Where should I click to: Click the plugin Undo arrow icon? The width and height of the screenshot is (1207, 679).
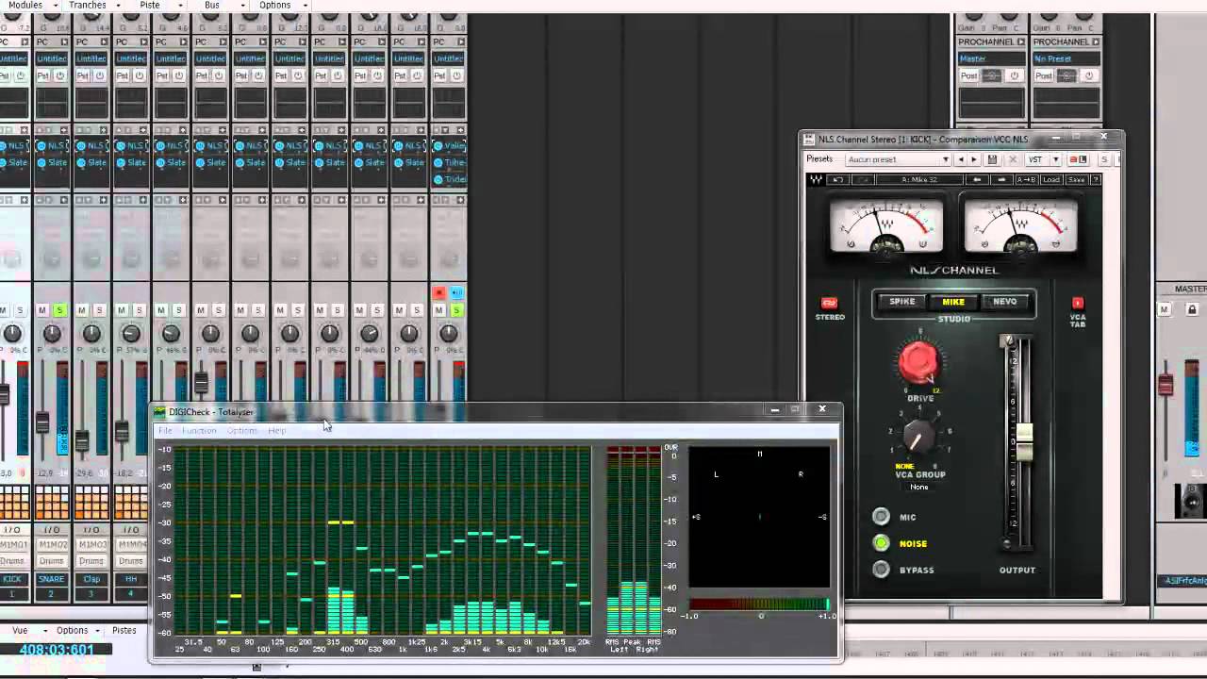[837, 180]
